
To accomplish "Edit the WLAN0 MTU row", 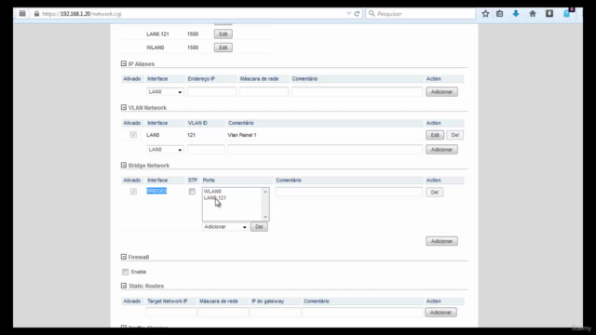I will tap(223, 47).
